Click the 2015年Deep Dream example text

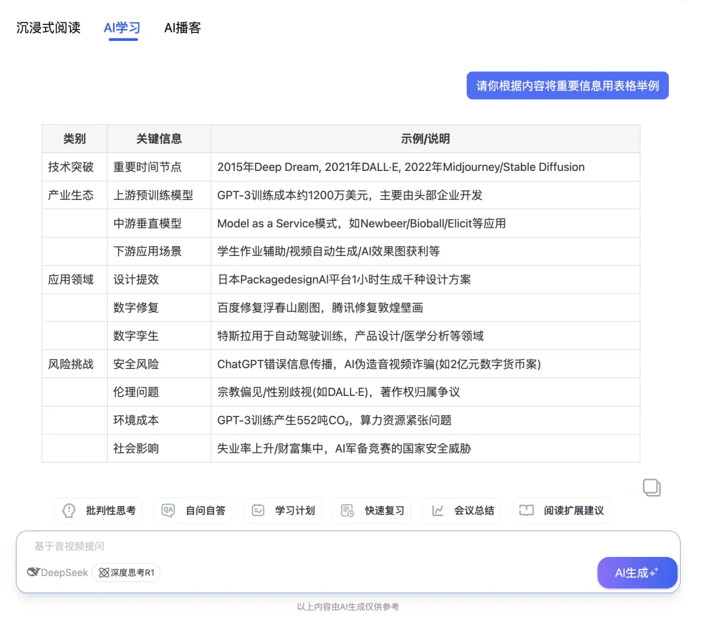coord(268,167)
